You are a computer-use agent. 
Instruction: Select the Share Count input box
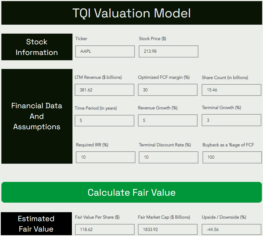coord(231,90)
